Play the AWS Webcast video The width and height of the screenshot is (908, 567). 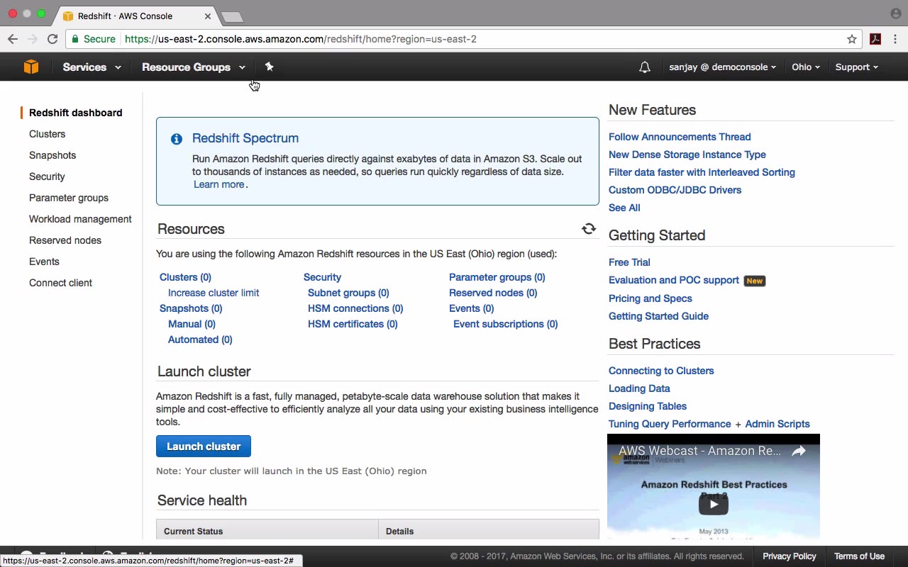[x=713, y=504]
